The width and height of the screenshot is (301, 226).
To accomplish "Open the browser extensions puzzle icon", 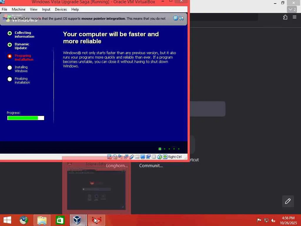I will coord(285,17).
